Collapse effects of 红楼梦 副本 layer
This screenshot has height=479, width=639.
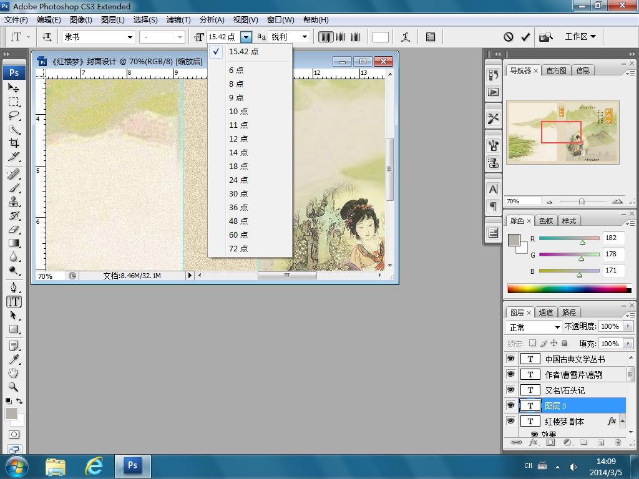pyautogui.click(x=622, y=421)
